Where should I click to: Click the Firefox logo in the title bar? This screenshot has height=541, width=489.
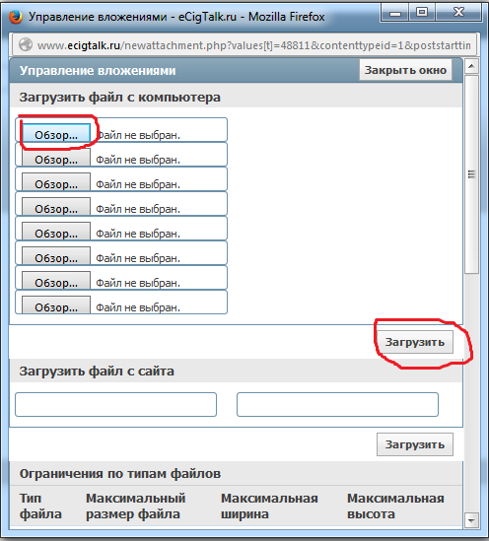(15, 16)
